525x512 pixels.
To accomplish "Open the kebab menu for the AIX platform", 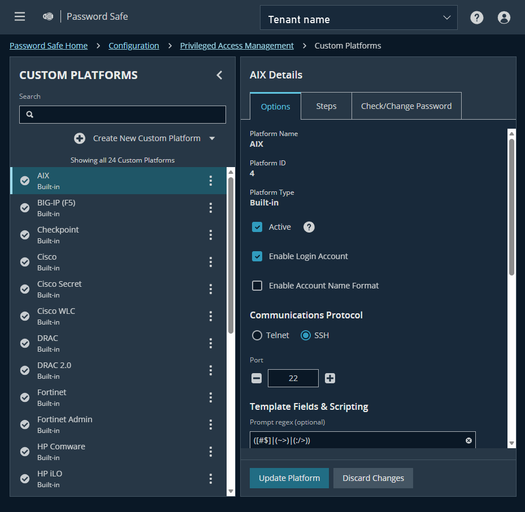I will pos(210,181).
